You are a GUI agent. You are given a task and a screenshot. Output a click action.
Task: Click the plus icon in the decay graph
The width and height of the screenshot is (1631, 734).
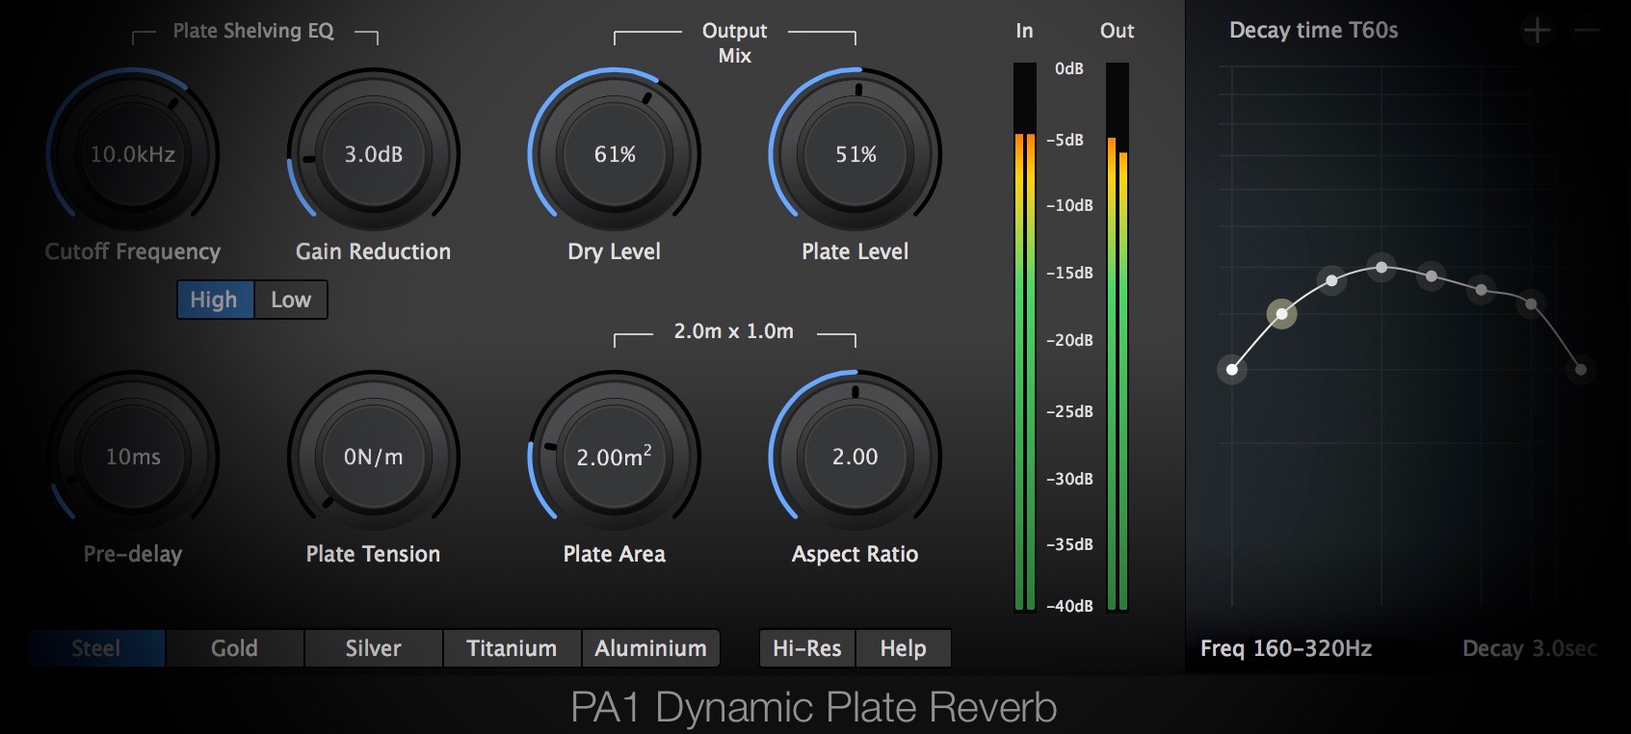(1537, 31)
